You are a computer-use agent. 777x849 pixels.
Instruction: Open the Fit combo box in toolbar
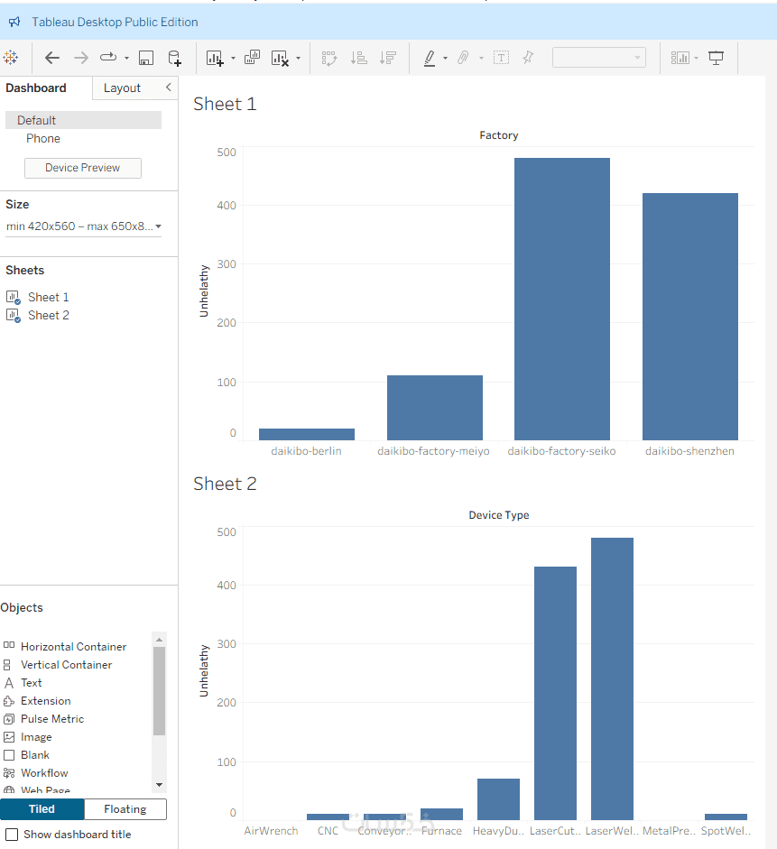pos(599,58)
